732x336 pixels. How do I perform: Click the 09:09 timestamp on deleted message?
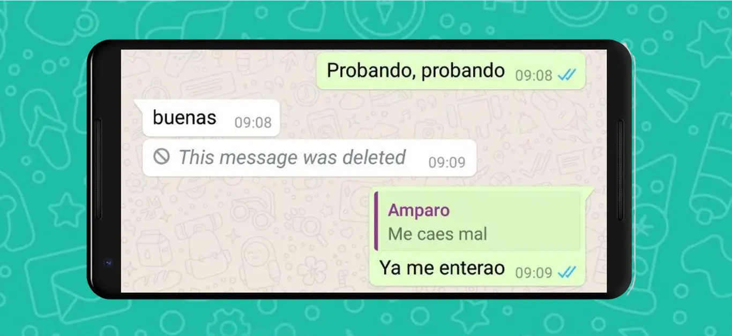tap(447, 163)
